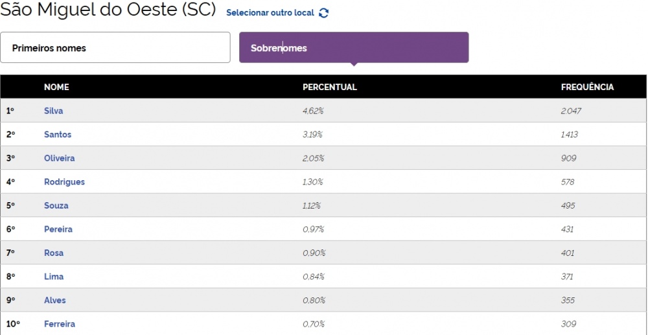Click the frequency value 2.047
Image resolution: width=648 pixels, height=335 pixels.
(571, 111)
